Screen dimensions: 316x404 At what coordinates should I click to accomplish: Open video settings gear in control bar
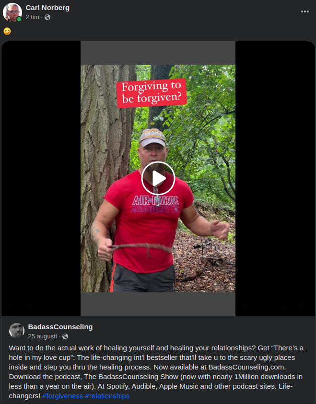246,306
